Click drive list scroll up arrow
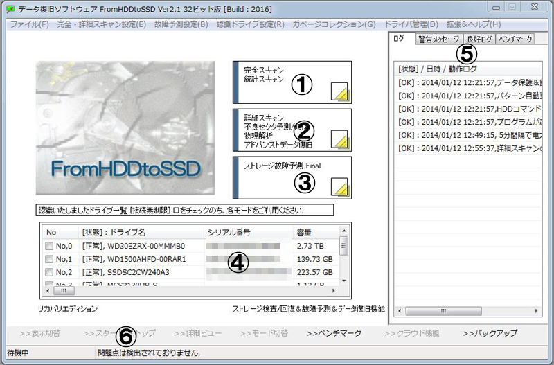Image resolution: width=554 pixels, height=365 pixels. (343, 231)
